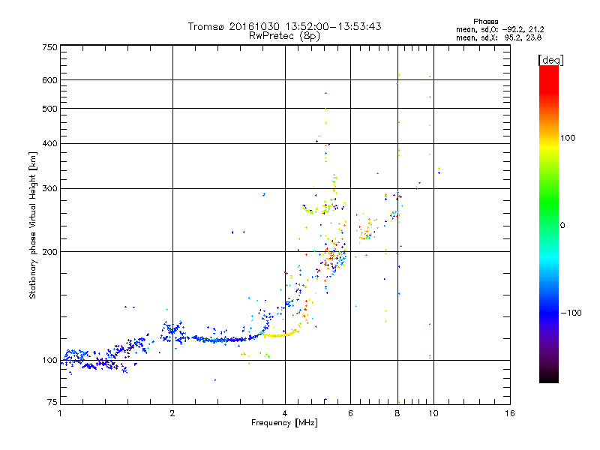The width and height of the screenshot is (600, 450).
Task: Click the y-axis tick value '750'
Action: pyautogui.click(x=49, y=47)
